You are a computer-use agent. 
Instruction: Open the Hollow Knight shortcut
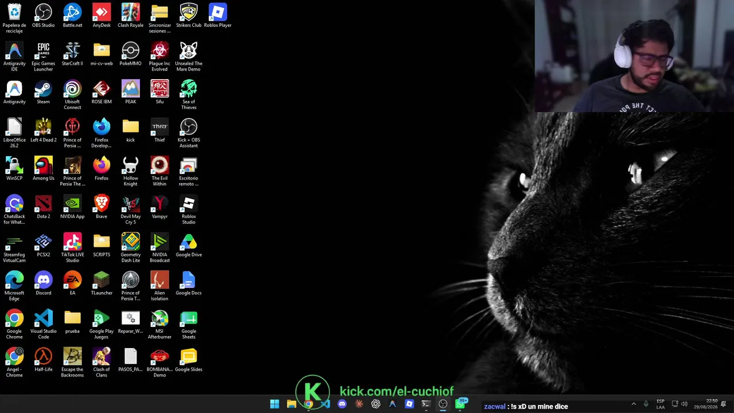click(x=131, y=172)
